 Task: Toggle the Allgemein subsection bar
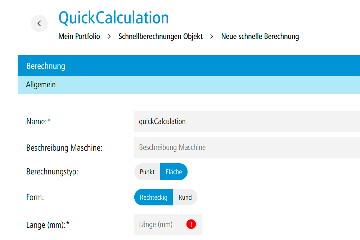click(189, 85)
